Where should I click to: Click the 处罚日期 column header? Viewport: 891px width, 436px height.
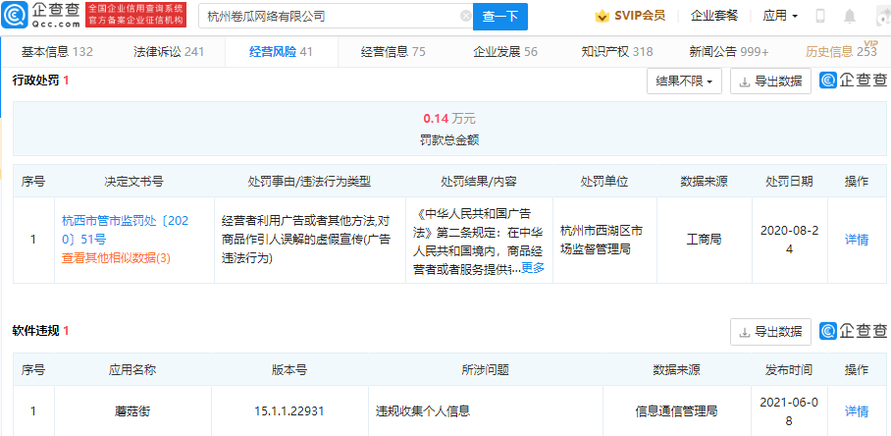pyautogui.click(x=789, y=182)
